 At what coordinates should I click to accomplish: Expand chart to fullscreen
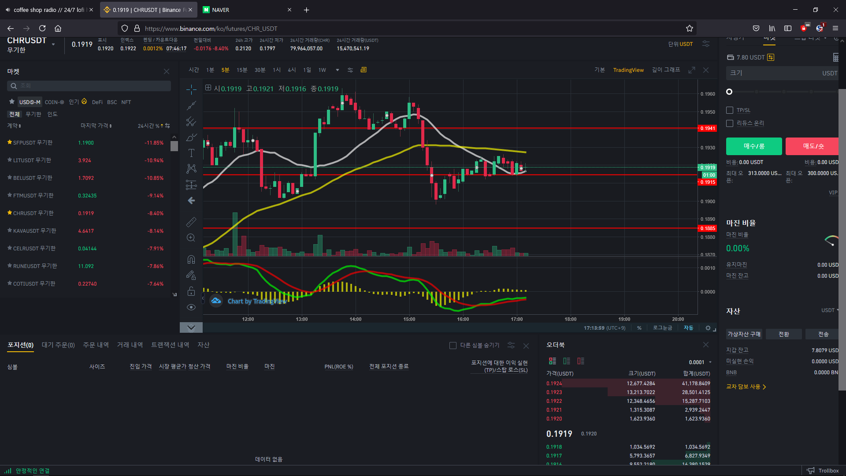click(x=692, y=70)
